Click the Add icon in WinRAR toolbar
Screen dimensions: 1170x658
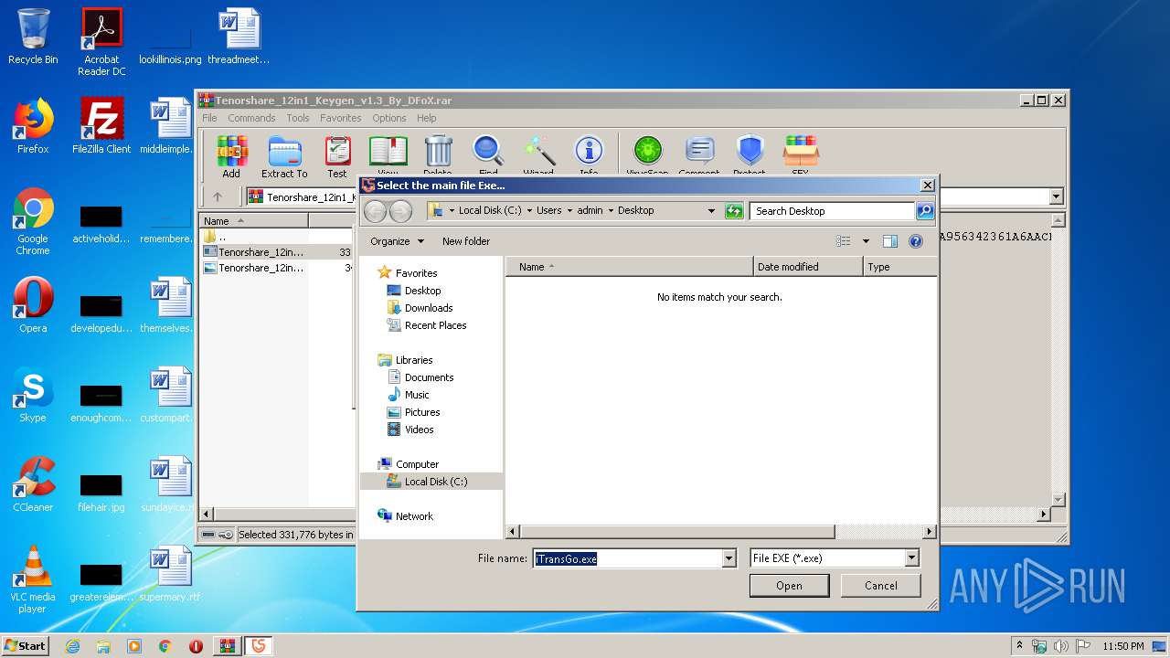pyautogui.click(x=231, y=156)
